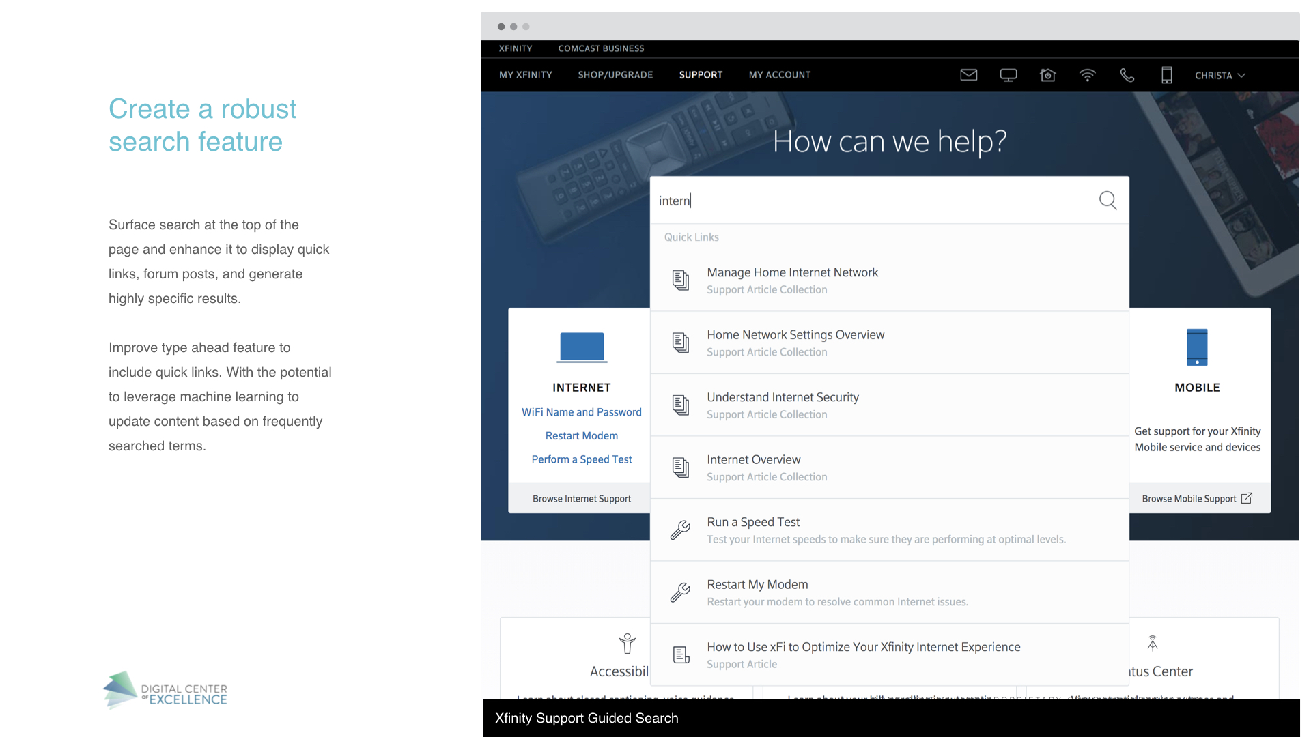This screenshot has width=1311, height=737.
Task: Click the Status Center tower icon
Action: 1153,644
